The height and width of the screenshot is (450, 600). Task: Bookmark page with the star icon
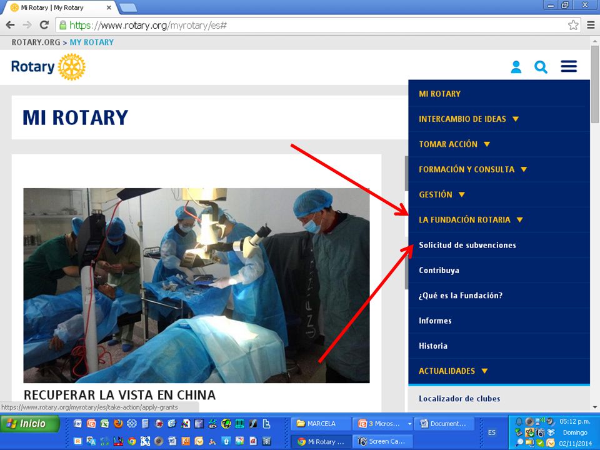tap(573, 25)
